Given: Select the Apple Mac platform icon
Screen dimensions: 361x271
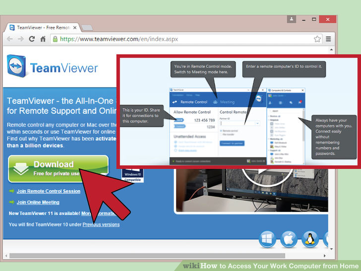Looking at the screenshot, I should (289, 239).
